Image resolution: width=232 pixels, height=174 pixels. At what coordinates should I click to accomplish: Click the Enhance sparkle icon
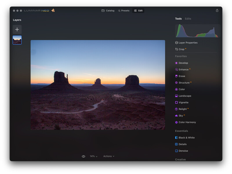[x=176, y=69]
